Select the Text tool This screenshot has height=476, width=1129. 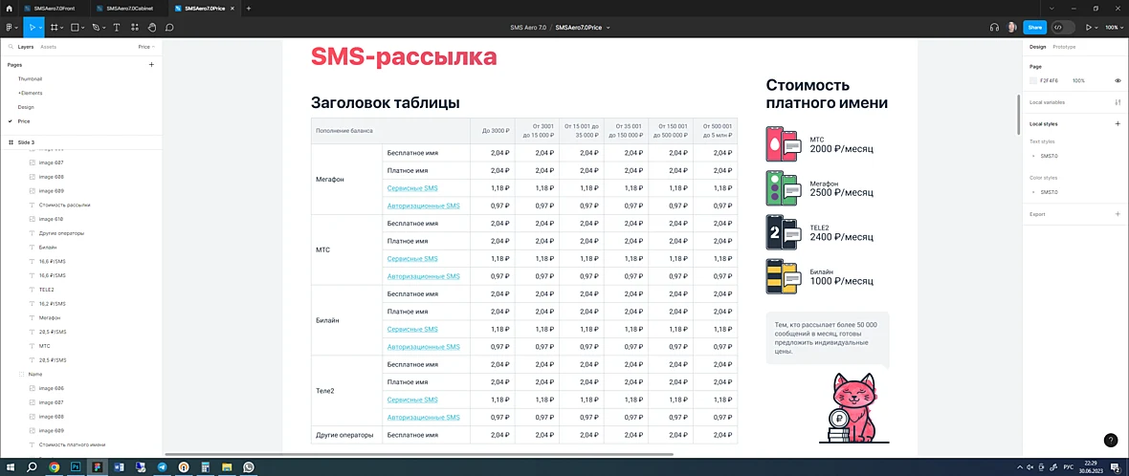pos(117,28)
